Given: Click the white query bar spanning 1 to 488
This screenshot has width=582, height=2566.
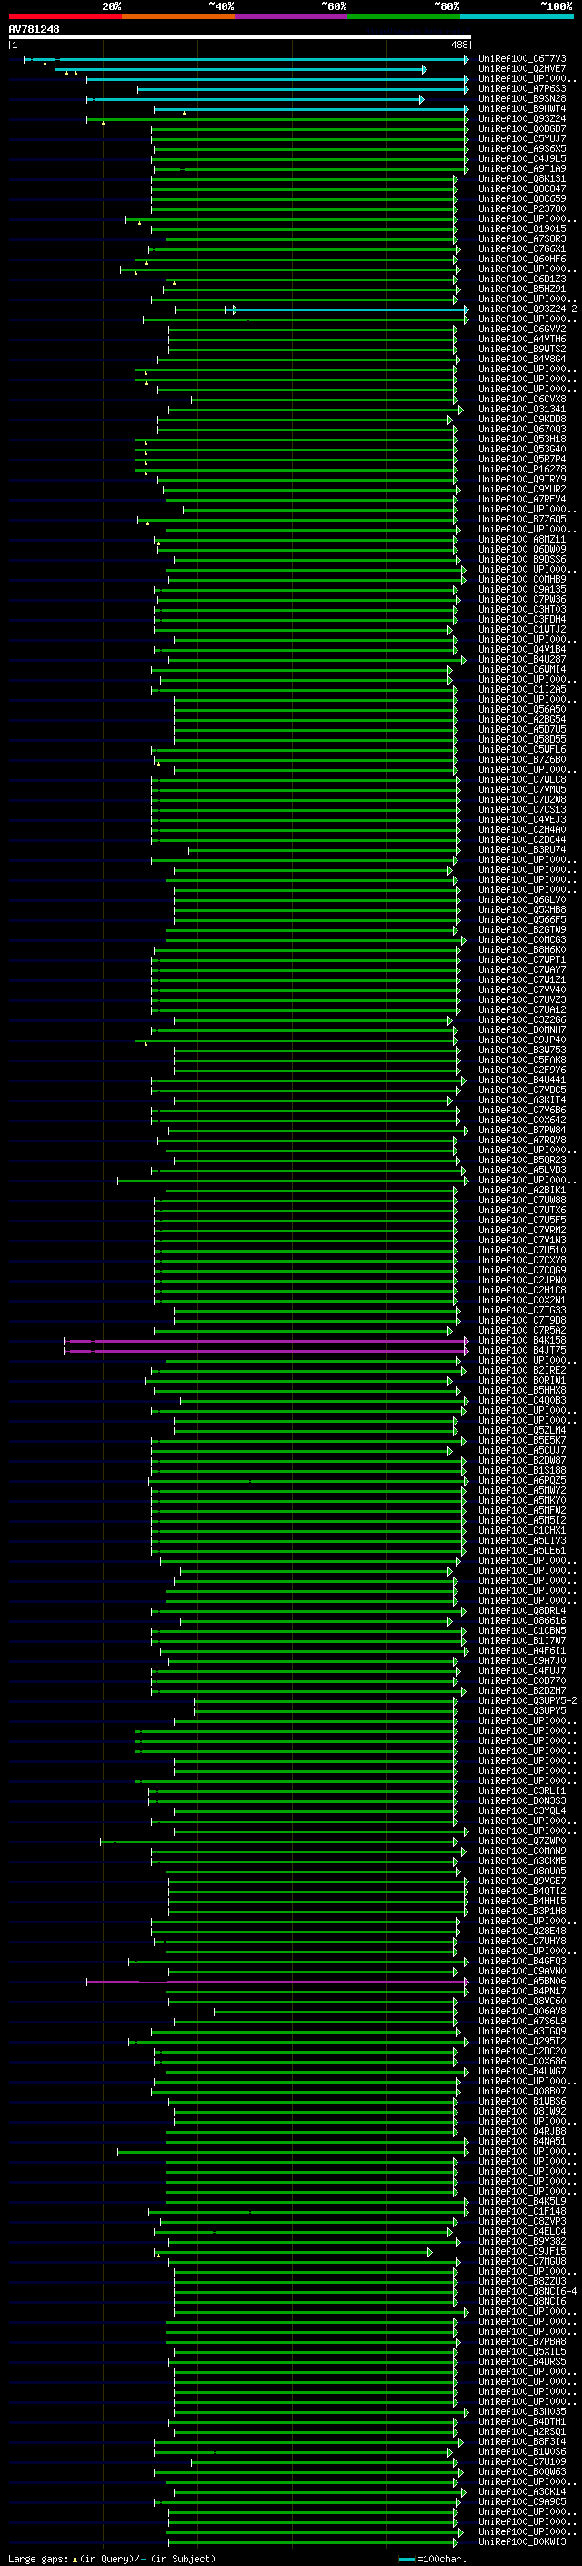Looking at the screenshot, I should click(240, 38).
